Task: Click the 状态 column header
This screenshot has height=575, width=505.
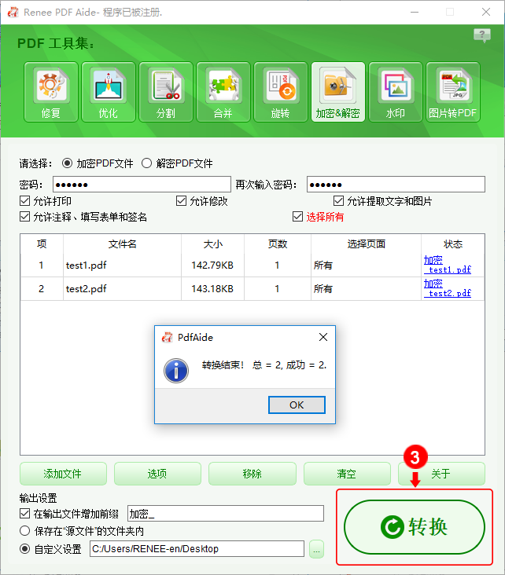Action: coord(453,244)
